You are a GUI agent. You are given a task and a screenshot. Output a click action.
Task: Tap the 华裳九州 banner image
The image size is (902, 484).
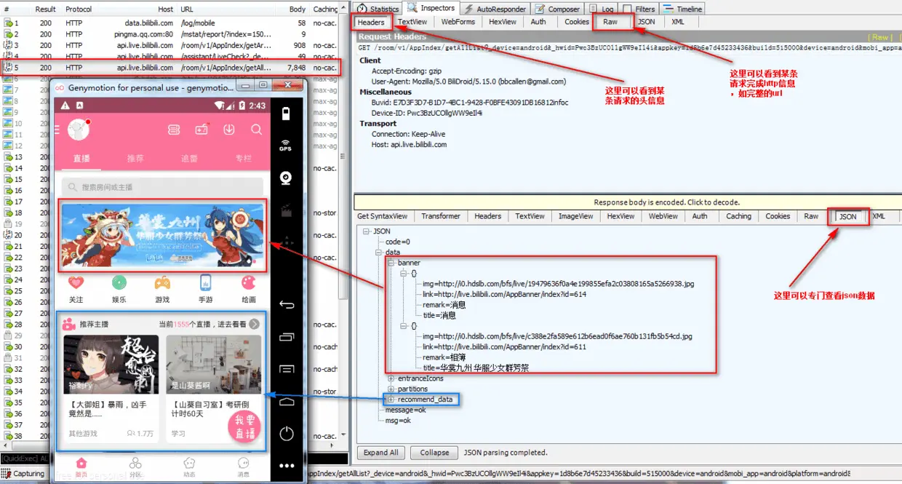coord(163,234)
